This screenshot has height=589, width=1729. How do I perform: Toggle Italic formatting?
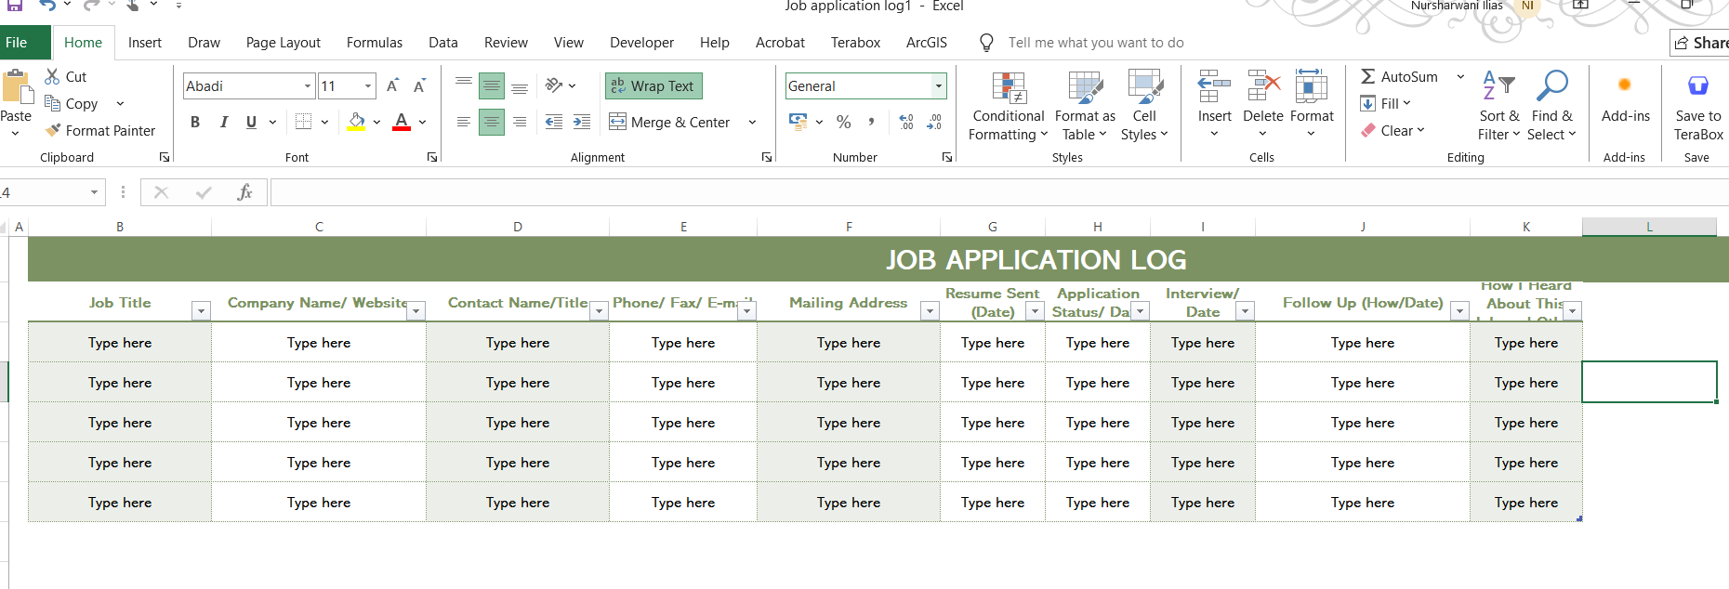point(223,122)
